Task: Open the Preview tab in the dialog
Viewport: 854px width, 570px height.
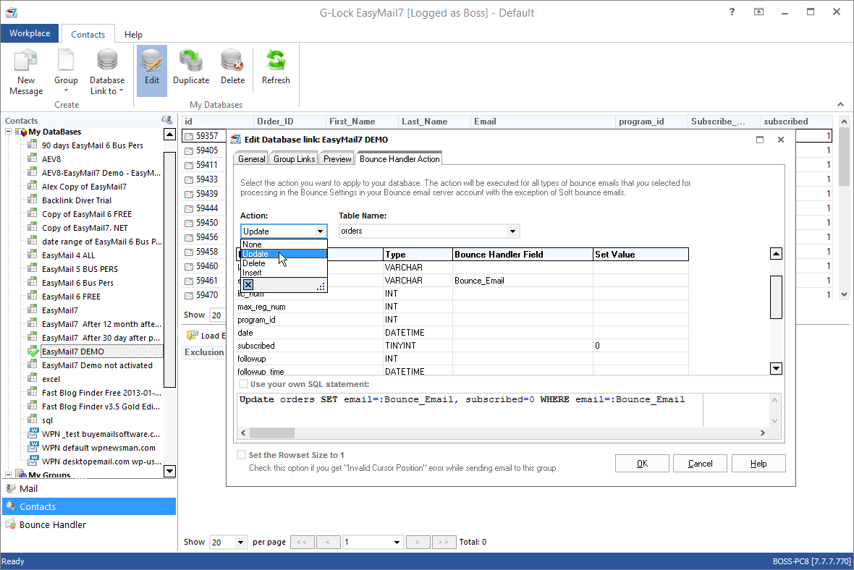Action: tap(336, 158)
